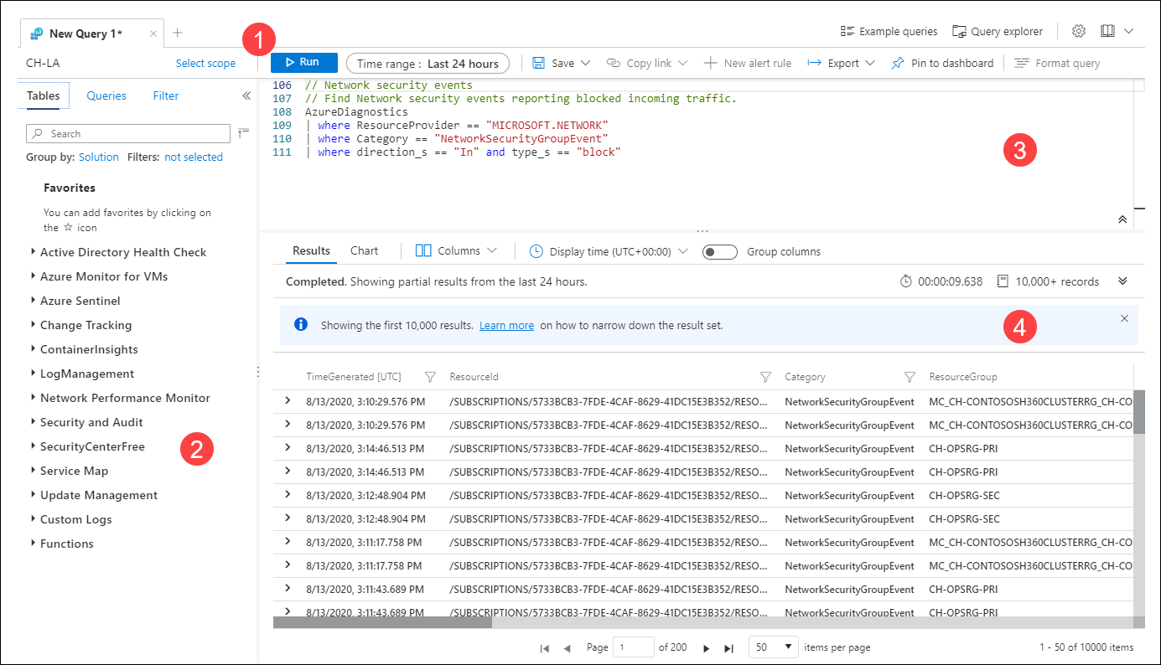Open the settings gear icon

[1079, 31]
